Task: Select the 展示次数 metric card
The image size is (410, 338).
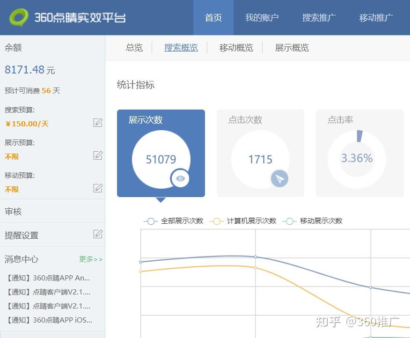Action: (161, 153)
